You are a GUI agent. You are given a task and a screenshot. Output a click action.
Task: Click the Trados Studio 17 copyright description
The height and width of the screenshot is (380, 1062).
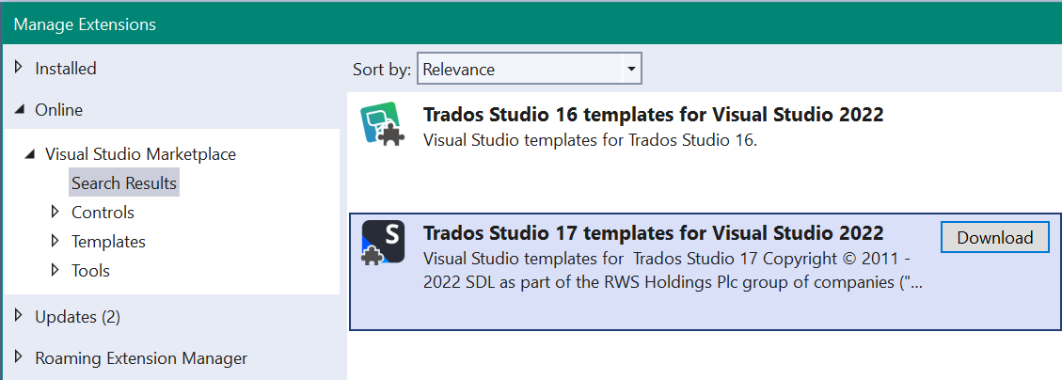673,271
